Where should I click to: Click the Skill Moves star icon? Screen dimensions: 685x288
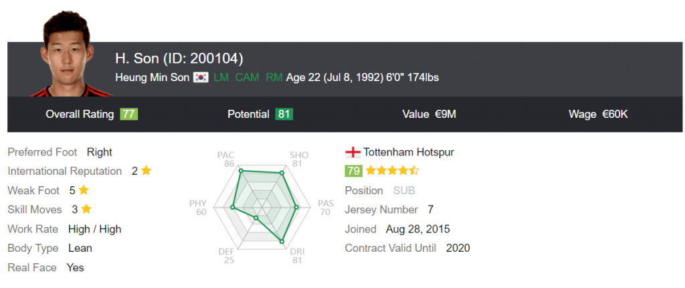pos(86,210)
